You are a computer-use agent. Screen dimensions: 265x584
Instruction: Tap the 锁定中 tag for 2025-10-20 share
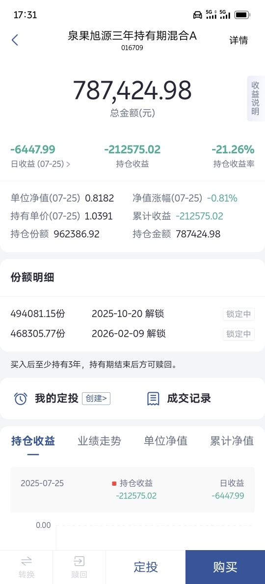pyautogui.click(x=238, y=314)
